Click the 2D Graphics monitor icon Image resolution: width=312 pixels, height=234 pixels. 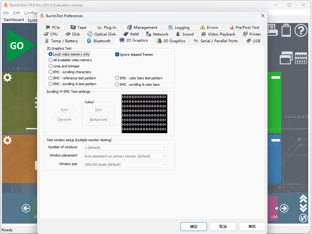[122, 40]
